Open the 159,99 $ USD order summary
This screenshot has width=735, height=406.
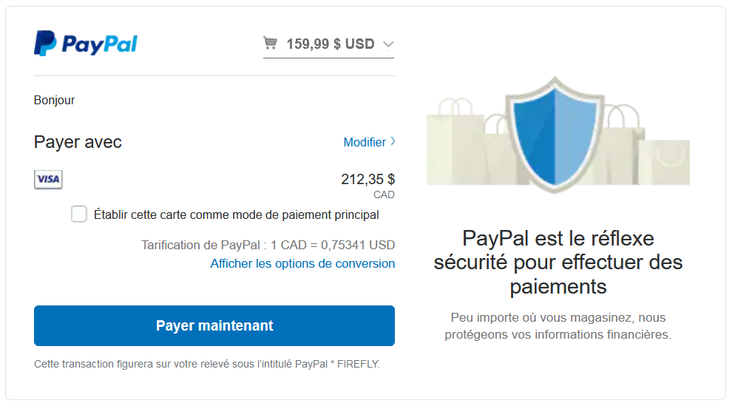(330, 44)
